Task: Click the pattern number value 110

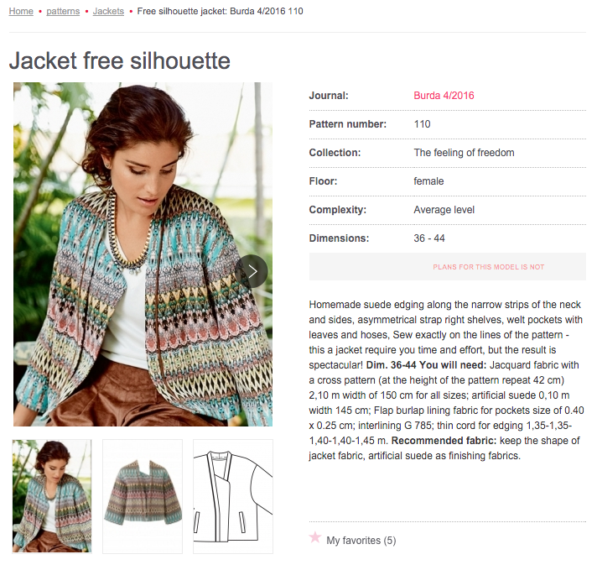Action: pos(422,124)
